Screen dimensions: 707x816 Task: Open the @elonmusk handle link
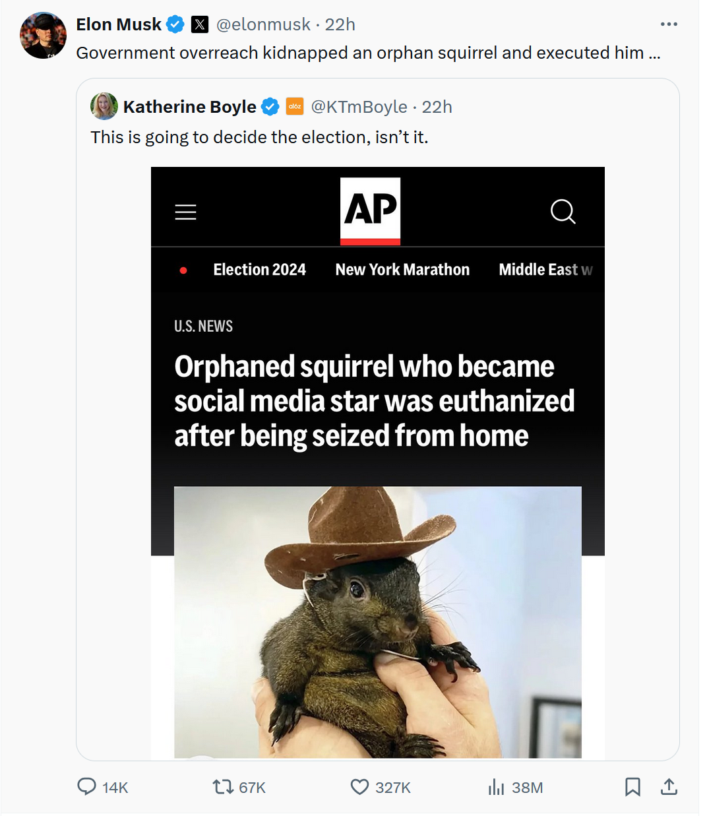click(x=263, y=24)
